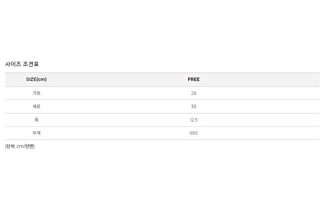The width and height of the screenshot is (326, 209).
Task: Select the 세로 row label
Action: coord(36,107)
